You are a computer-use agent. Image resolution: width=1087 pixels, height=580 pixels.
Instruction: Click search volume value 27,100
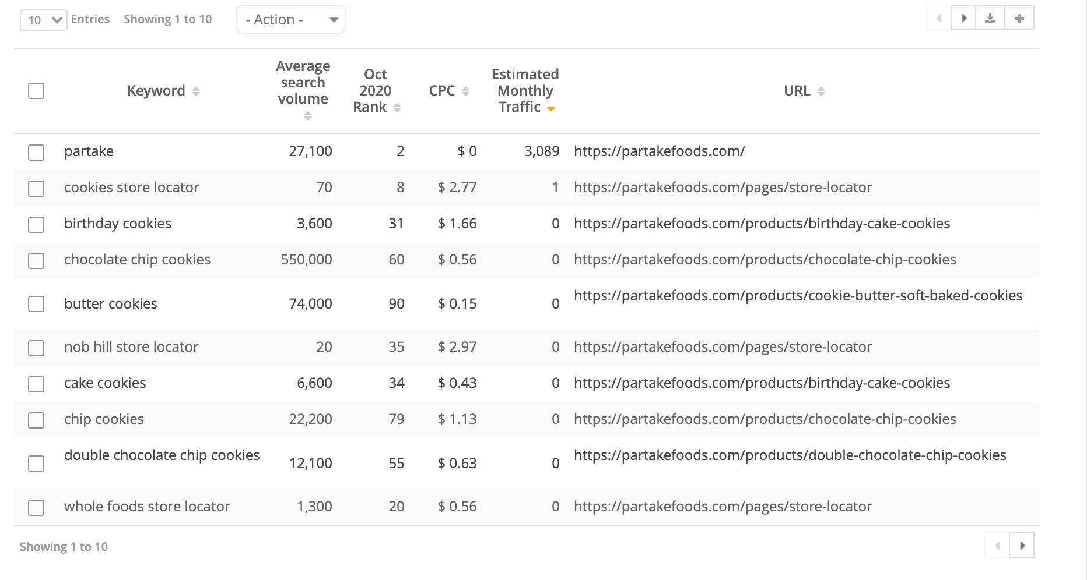coord(311,151)
